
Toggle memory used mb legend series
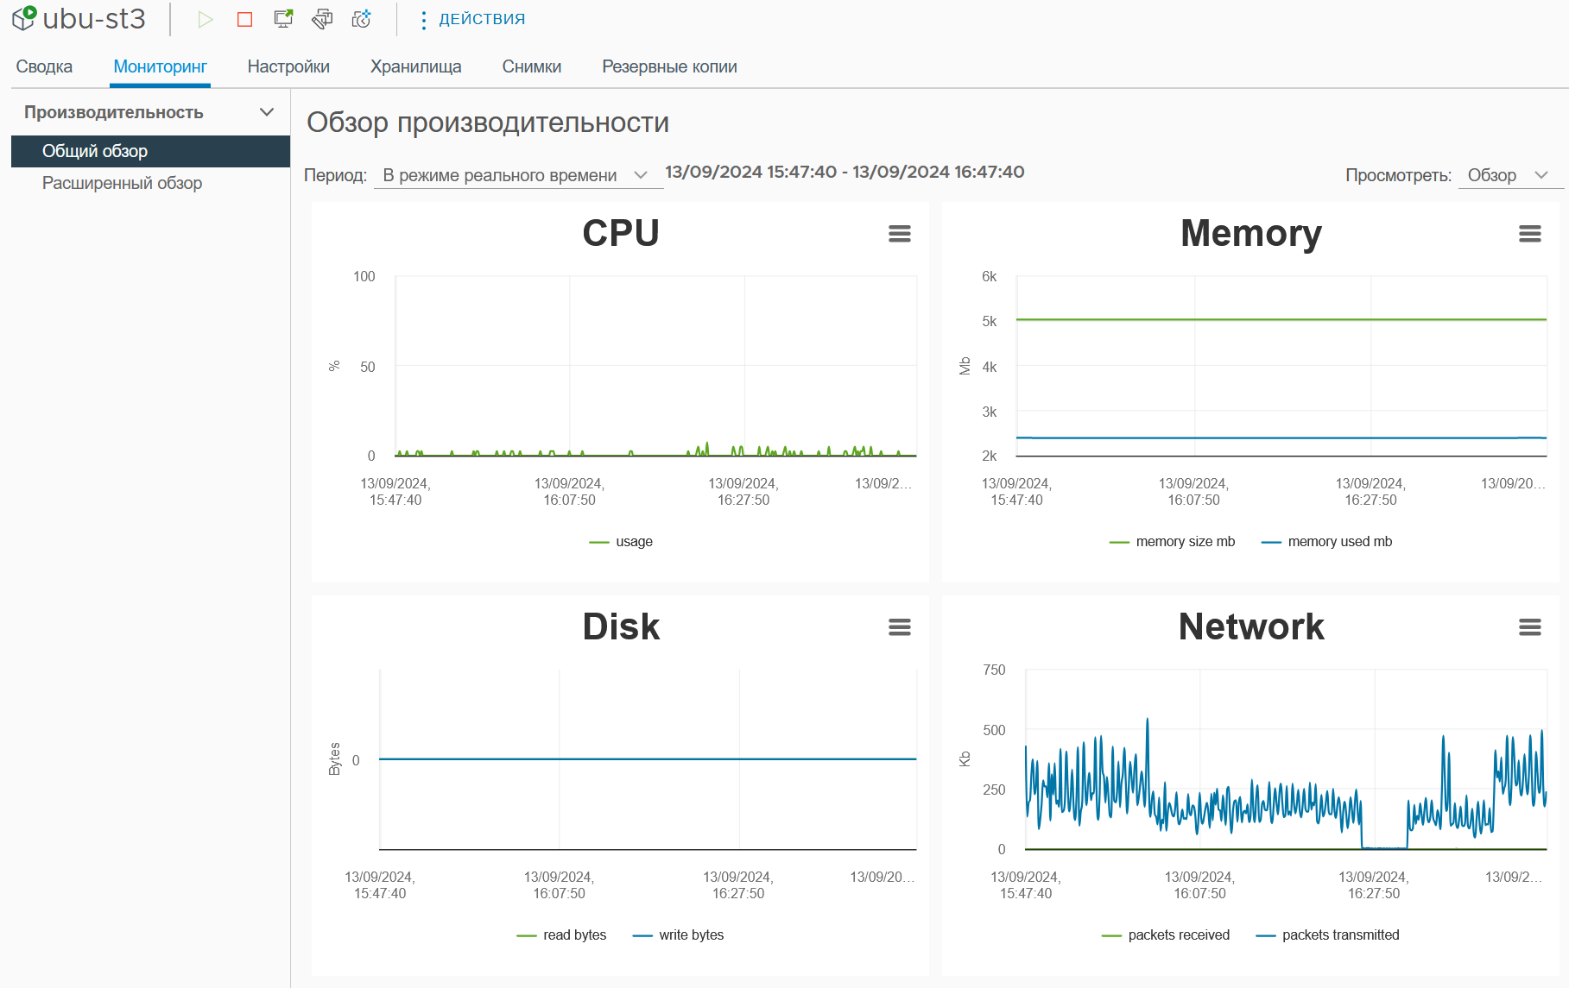1326,542
